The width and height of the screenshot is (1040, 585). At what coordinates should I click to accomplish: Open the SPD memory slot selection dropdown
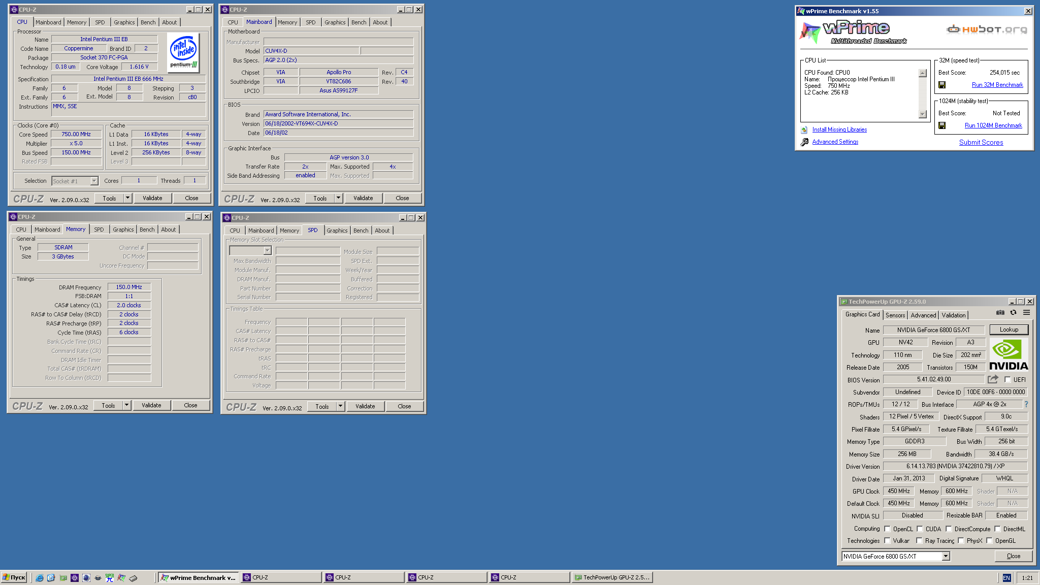[267, 250]
